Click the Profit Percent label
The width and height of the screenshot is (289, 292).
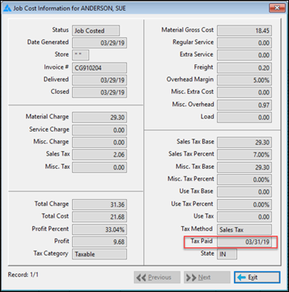click(50, 228)
